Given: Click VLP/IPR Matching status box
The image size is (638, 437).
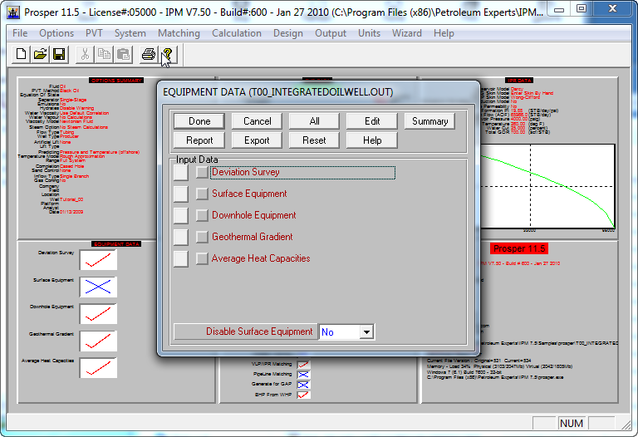Looking at the screenshot, I should pyautogui.click(x=303, y=365).
